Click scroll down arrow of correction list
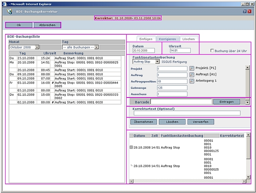 tap(248, 177)
